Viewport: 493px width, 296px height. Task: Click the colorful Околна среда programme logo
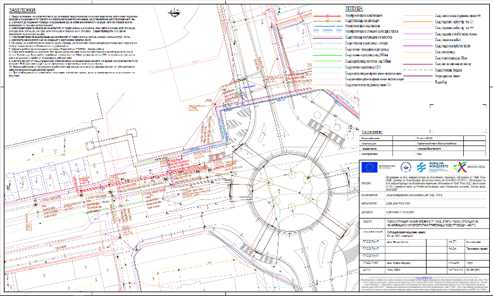pos(459,167)
